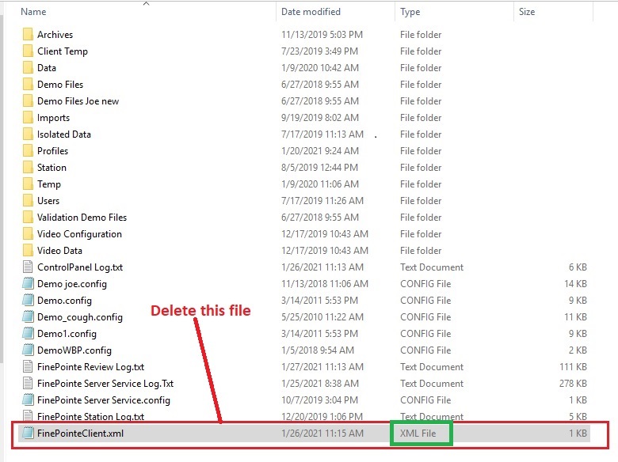Click the Users folder name
Screen dimensions: 618x462
point(48,201)
